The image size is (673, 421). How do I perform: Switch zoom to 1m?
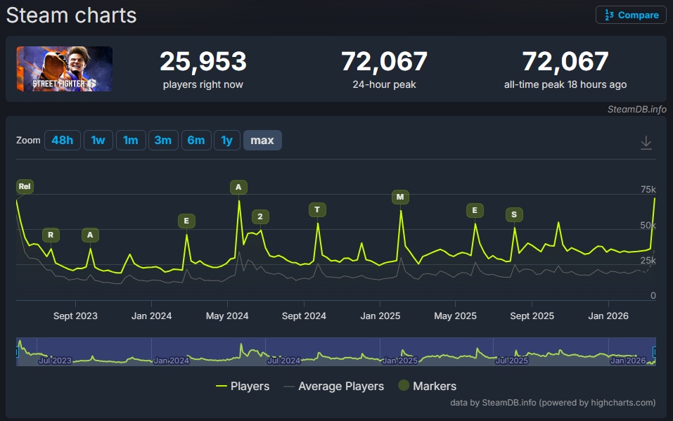130,141
